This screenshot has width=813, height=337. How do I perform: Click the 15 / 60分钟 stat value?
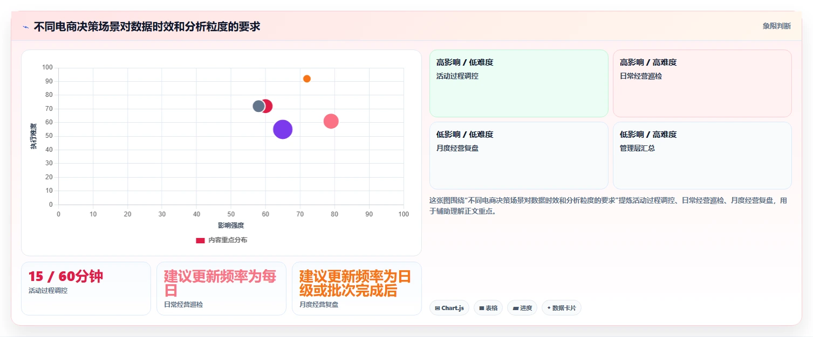(65, 277)
